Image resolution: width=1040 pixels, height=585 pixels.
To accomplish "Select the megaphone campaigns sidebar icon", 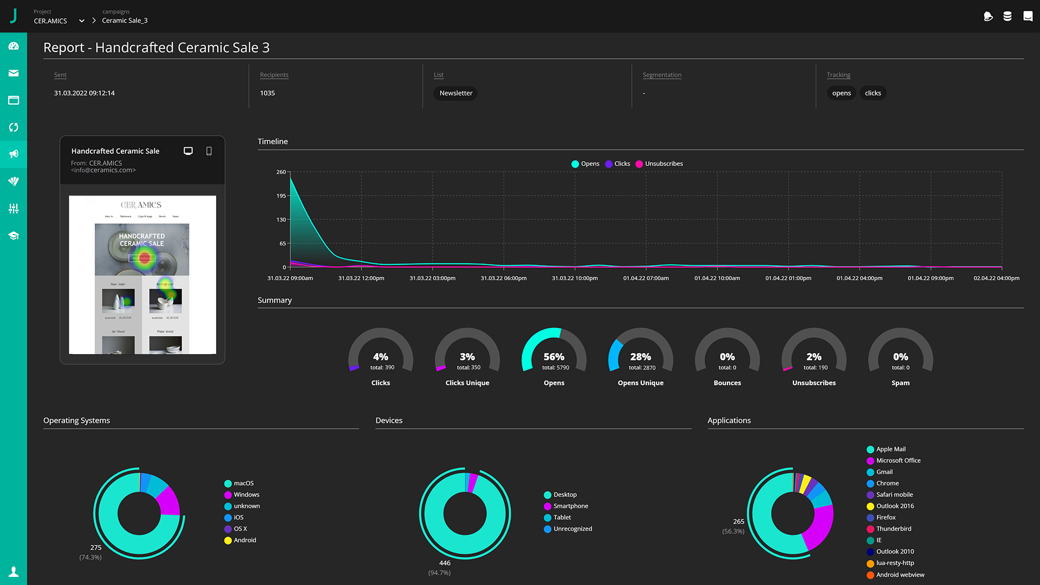I will (x=14, y=154).
